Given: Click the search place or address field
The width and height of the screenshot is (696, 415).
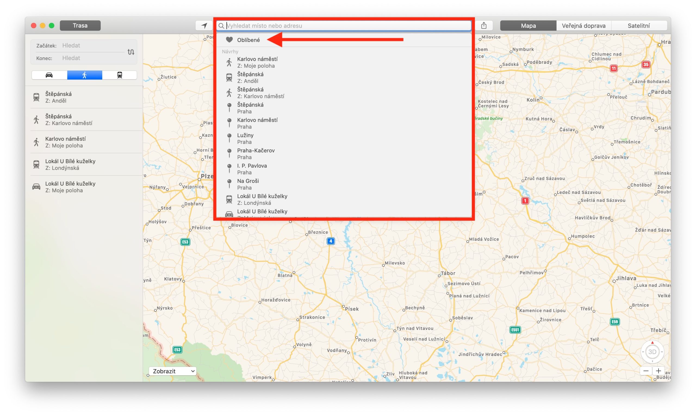Looking at the screenshot, I should 344,26.
